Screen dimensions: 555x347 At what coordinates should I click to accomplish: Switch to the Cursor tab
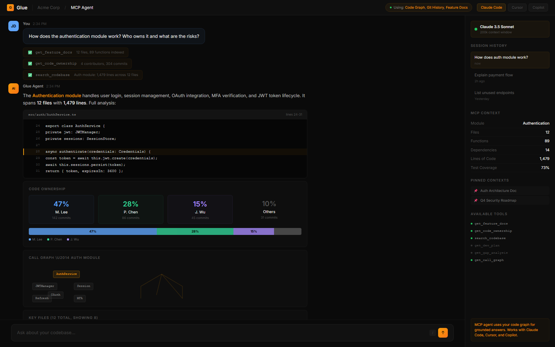(517, 8)
